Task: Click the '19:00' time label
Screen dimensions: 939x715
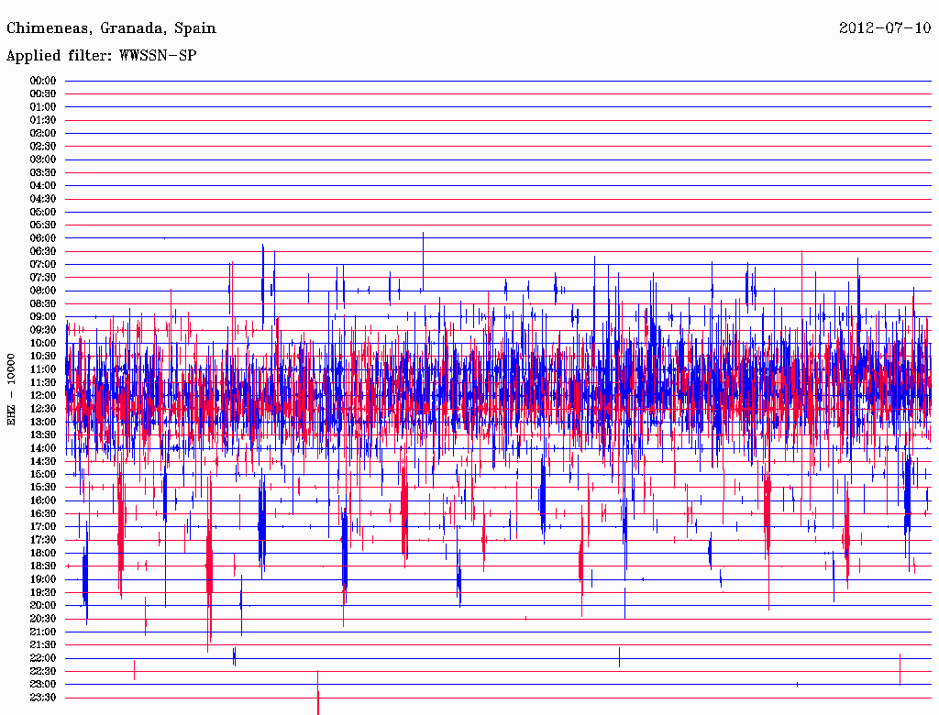Action: (x=42, y=579)
